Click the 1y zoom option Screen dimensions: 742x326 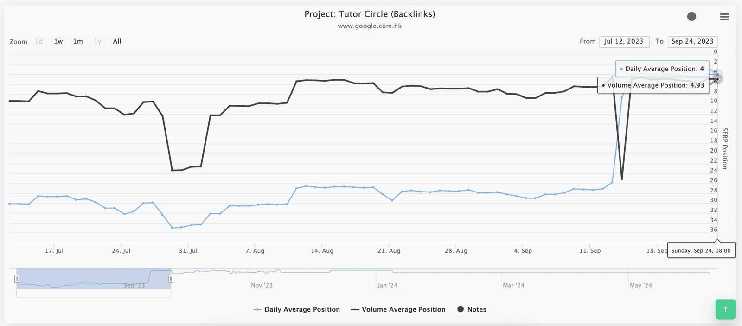click(97, 41)
